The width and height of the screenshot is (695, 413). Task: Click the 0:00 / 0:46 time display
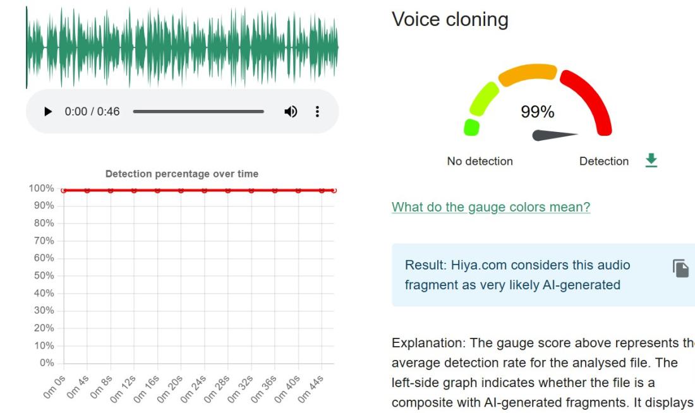(92, 112)
